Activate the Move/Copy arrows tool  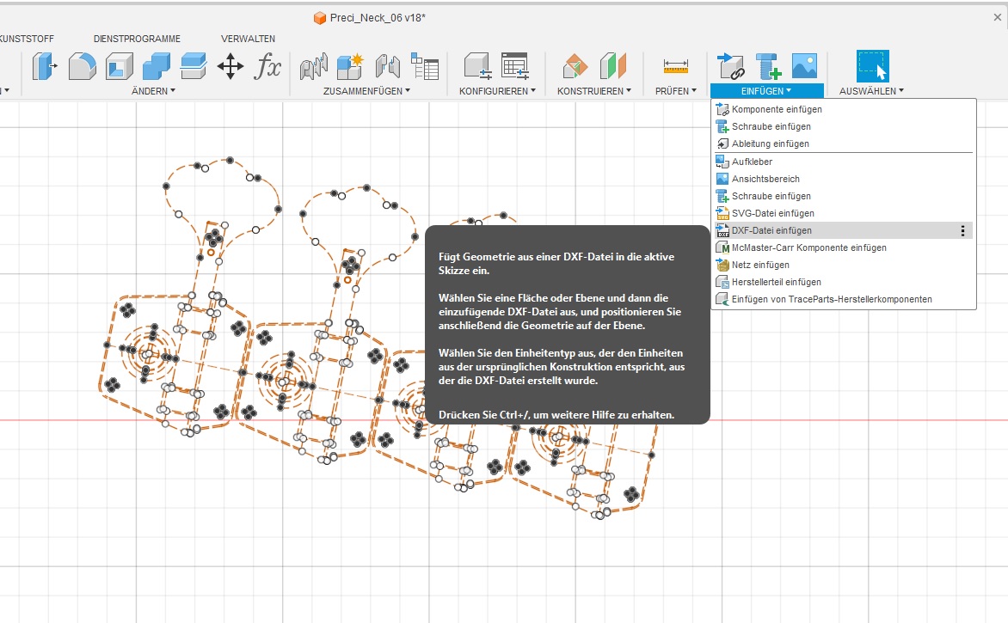[x=230, y=66]
